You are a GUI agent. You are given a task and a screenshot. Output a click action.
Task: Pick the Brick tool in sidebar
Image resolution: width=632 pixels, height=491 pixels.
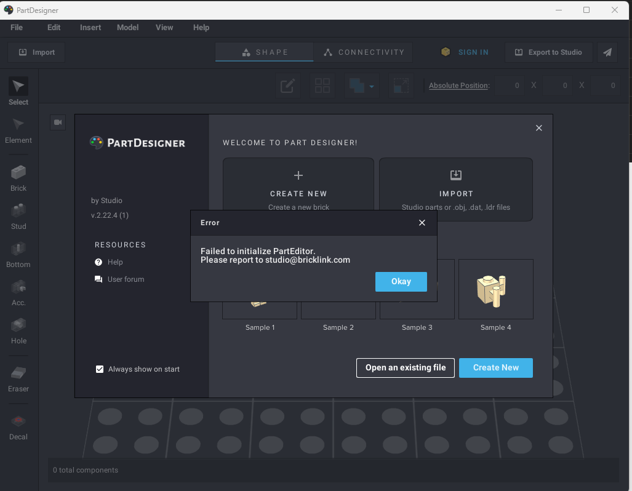pyautogui.click(x=18, y=178)
